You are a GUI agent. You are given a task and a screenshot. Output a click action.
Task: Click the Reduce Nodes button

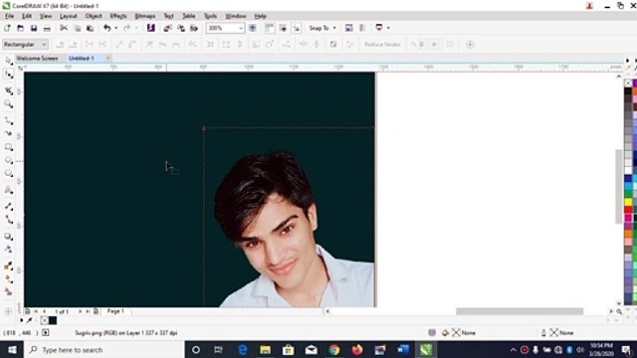pyautogui.click(x=382, y=44)
